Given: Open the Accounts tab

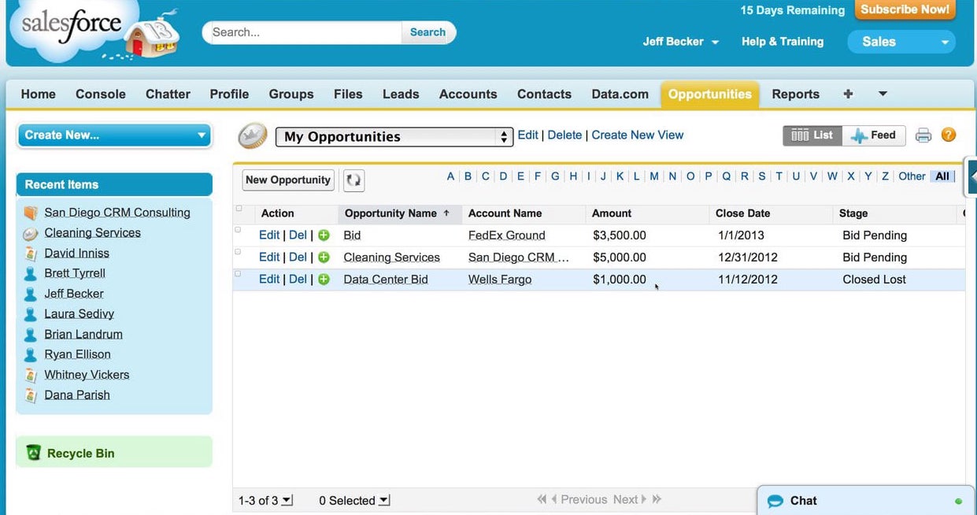Looking at the screenshot, I should pos(468,94).
